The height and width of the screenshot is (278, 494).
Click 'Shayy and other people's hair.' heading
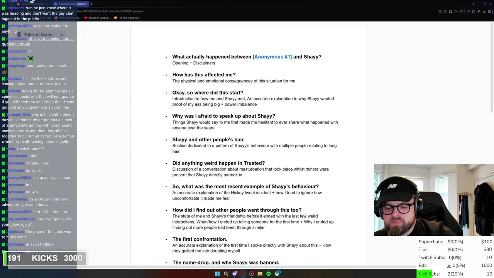point(208,139)
